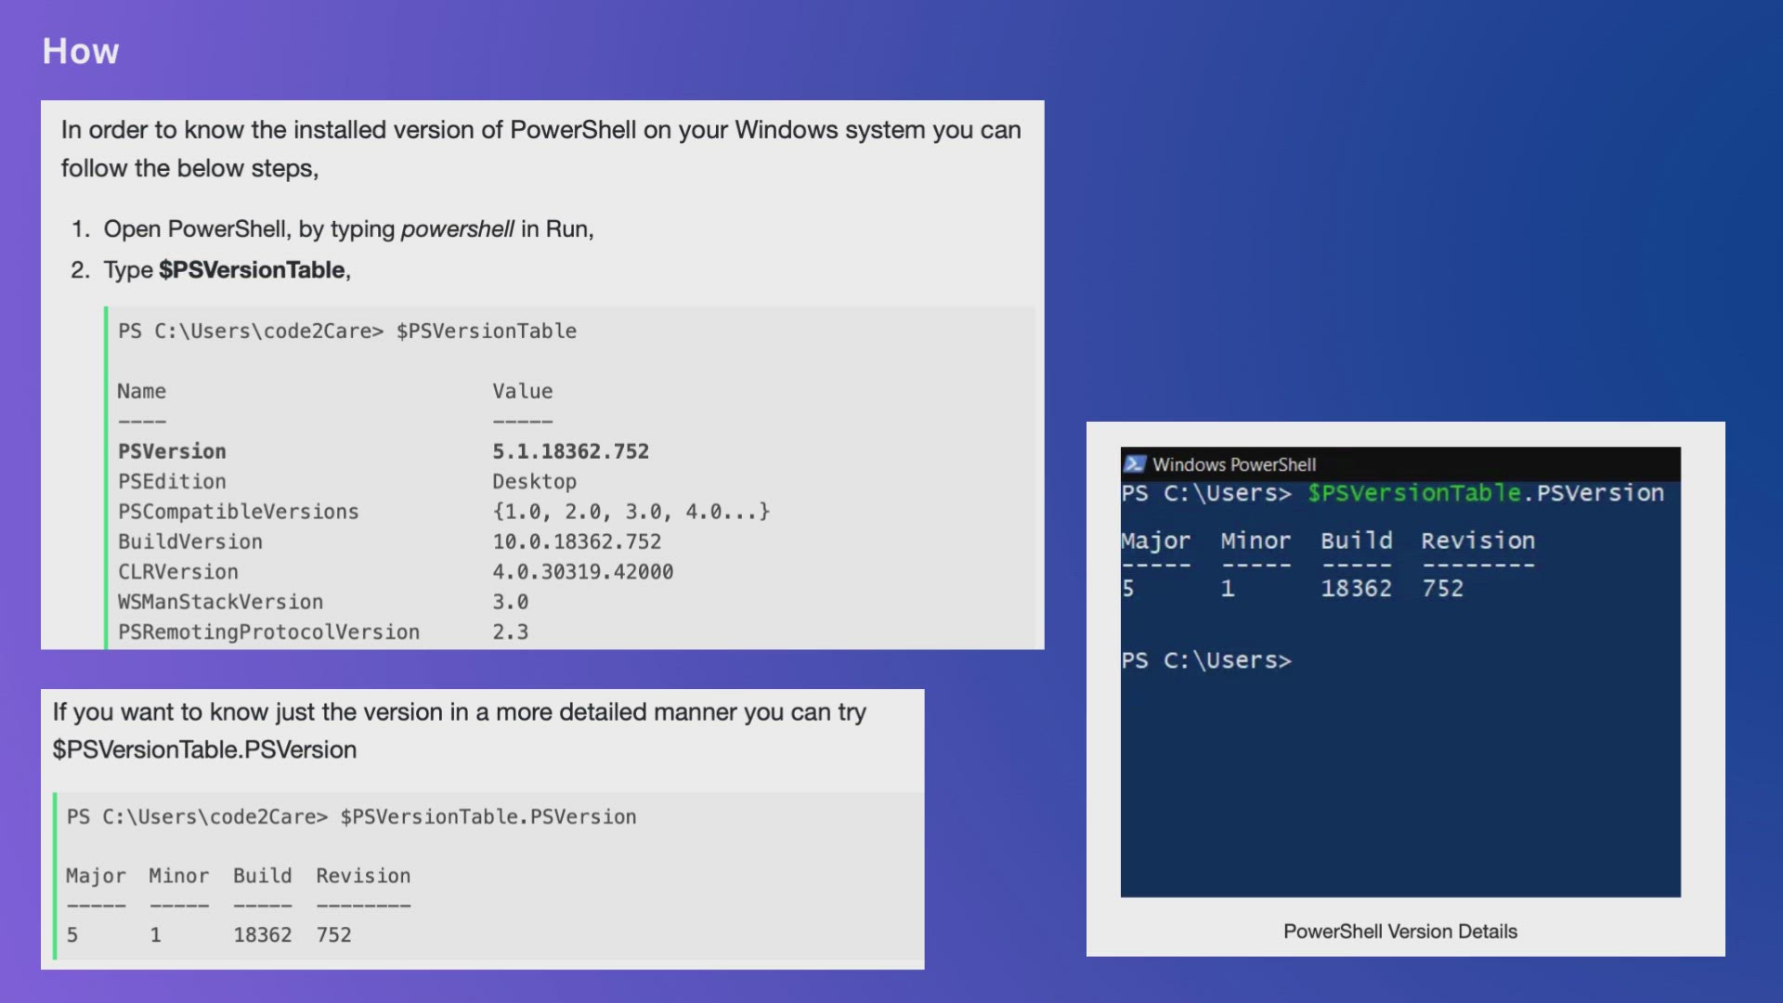The image size is (1783, 1003).
Task: Click the empty 'PS C:\Users>' prompt in terminal
Action: (x=1205, y=660)
